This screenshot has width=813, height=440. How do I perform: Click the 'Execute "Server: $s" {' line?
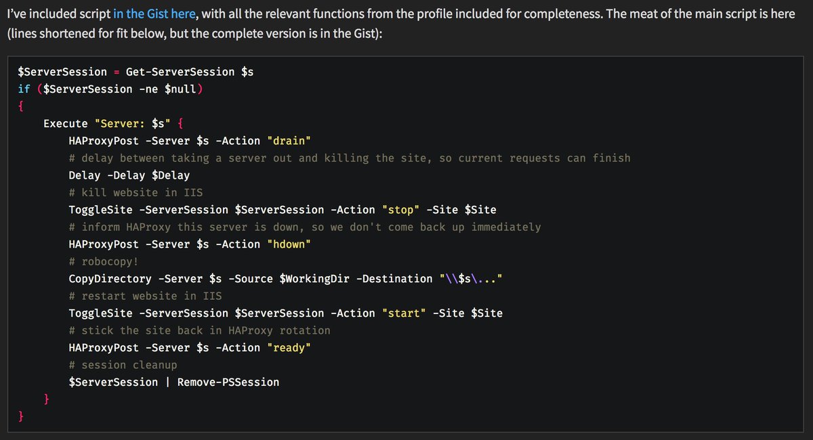tap(113, 124)
